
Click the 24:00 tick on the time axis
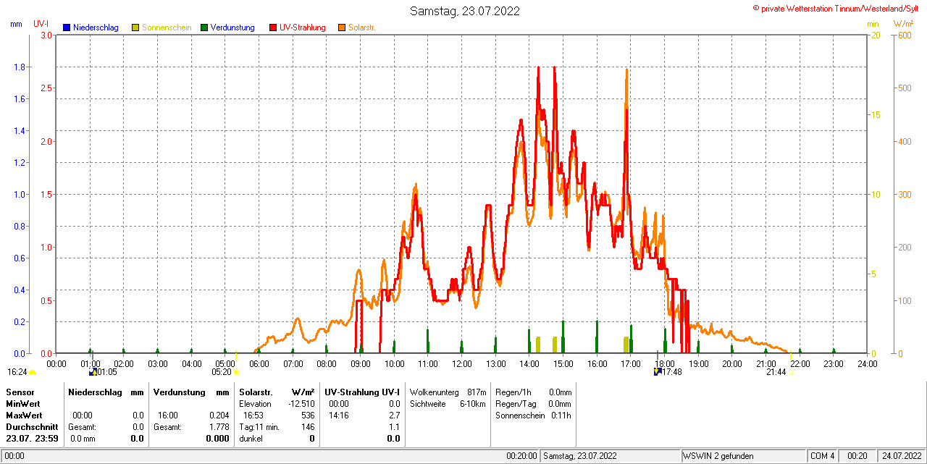867,363
